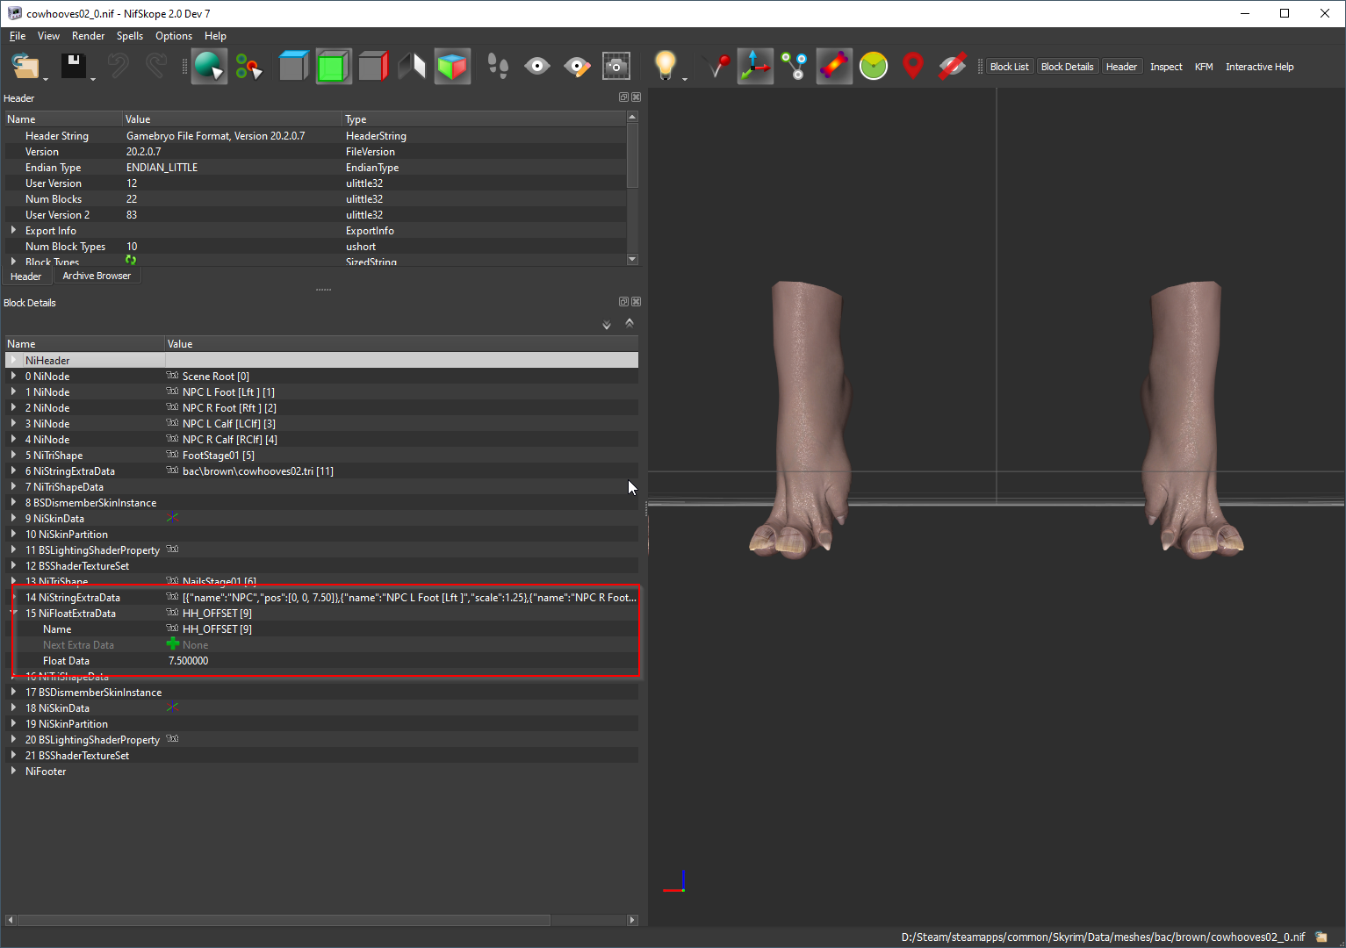Open the Options menu
This screenshot has width=1346, height=948.
coord(174,36)
